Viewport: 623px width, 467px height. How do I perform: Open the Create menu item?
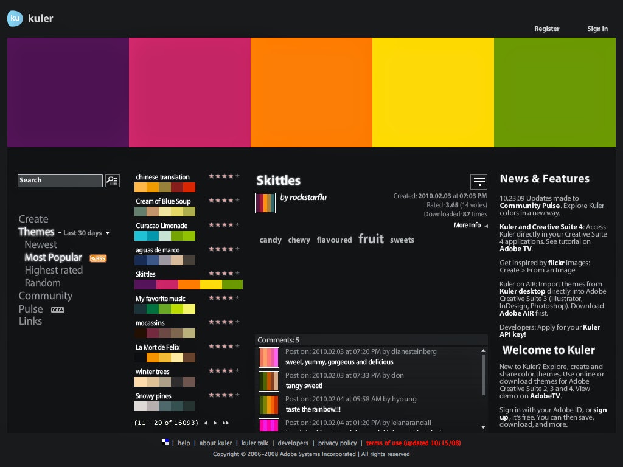coord(33,219)
